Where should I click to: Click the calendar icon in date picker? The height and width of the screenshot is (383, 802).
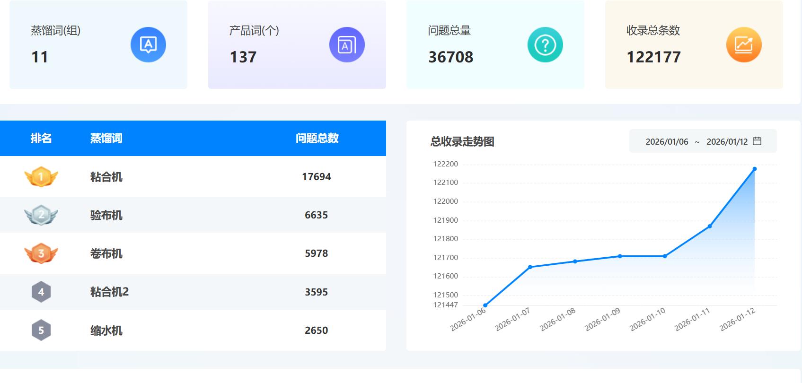click(x=757, y=141)
